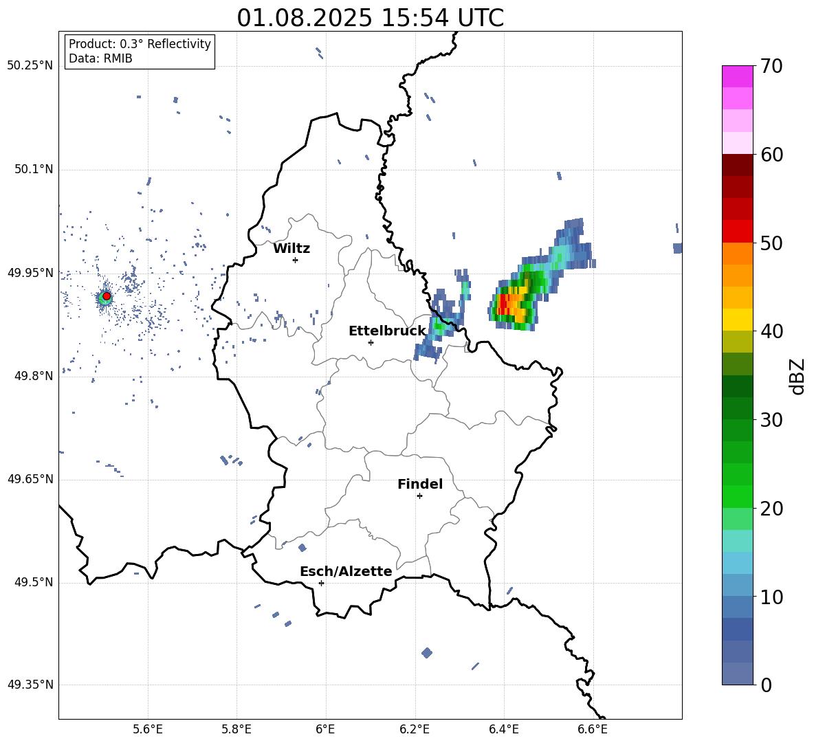Click the Ettelbruck city label
Screen dimensions: 814x743
pyautogui.click(x=387, y=331)
